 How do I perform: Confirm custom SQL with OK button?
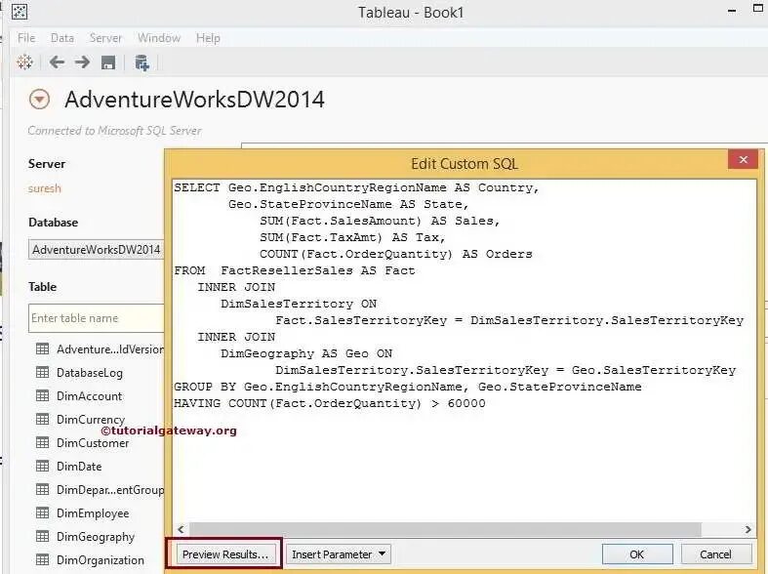click(x=636, y=554)
